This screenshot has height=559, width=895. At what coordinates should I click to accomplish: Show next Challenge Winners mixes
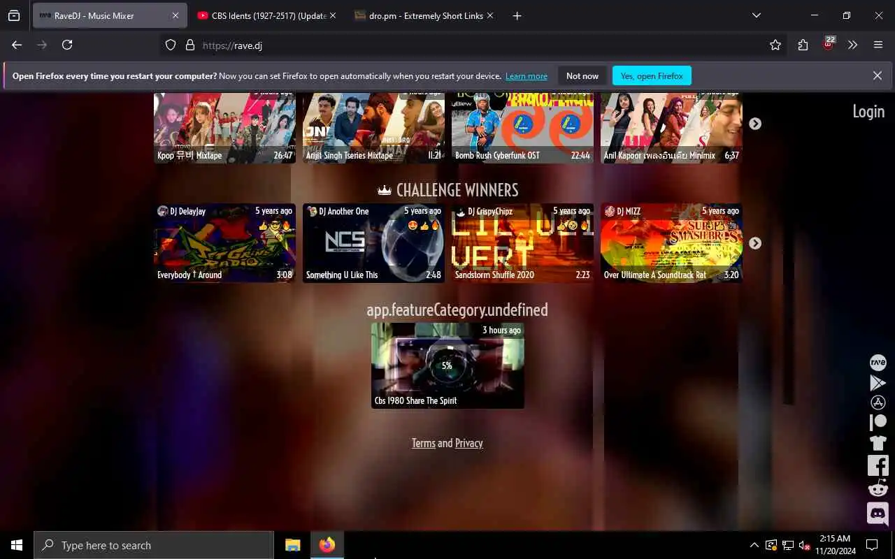click(755, 242)
